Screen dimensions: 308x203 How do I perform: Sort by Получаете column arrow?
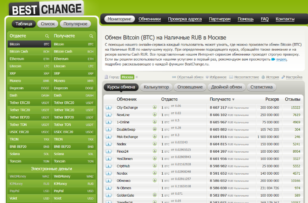[x=233, y=99]
